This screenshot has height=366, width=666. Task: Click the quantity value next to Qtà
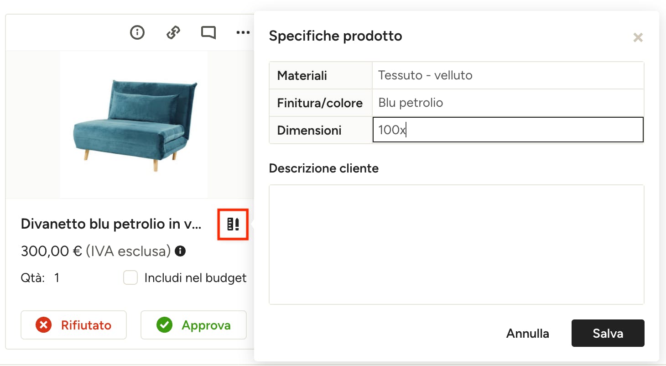pos(57,278)
